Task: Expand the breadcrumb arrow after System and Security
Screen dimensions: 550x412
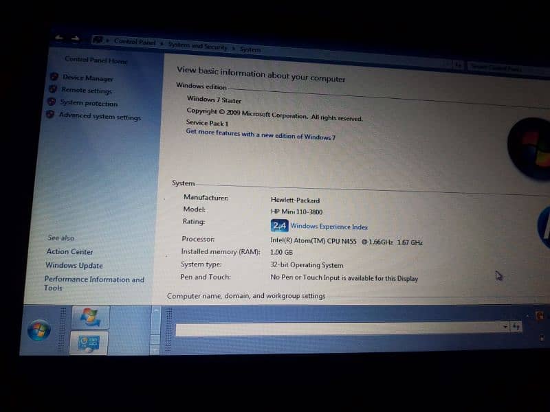Action: pyautogui.click(x=234, y=48)
